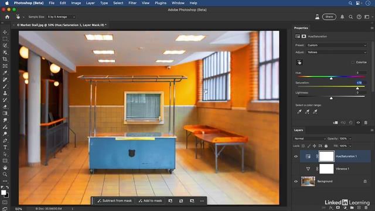Select the Brush tool
Viewport: 375px width, 211px height.
(5, 86)
